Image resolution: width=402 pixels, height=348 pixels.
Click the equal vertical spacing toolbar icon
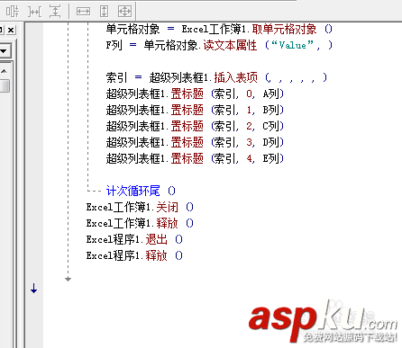coord(55,12)
